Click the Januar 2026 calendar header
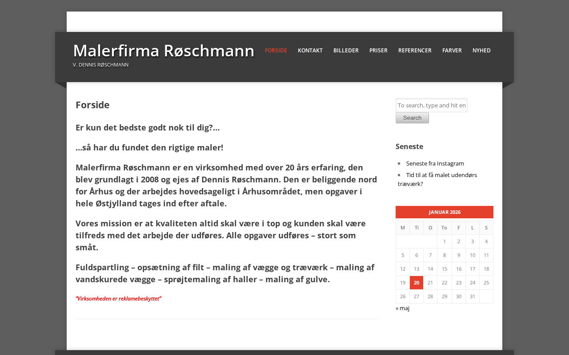Screen dimensions: 569x355 pos(445,212)
